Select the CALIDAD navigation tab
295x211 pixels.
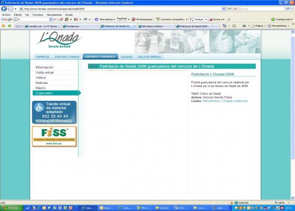click(x=126, y=57)
